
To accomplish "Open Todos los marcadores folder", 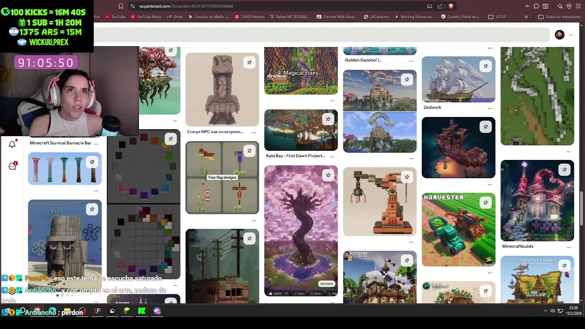I will pos(559,17).
